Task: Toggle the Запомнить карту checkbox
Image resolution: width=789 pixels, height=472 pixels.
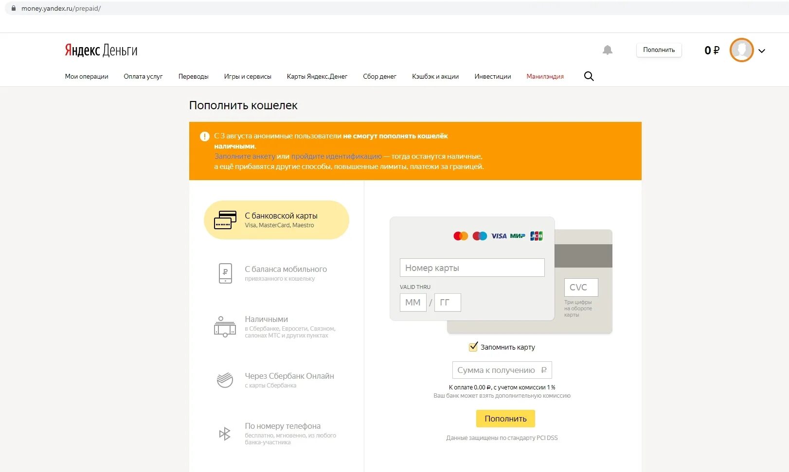Action: tap(473, 347)
